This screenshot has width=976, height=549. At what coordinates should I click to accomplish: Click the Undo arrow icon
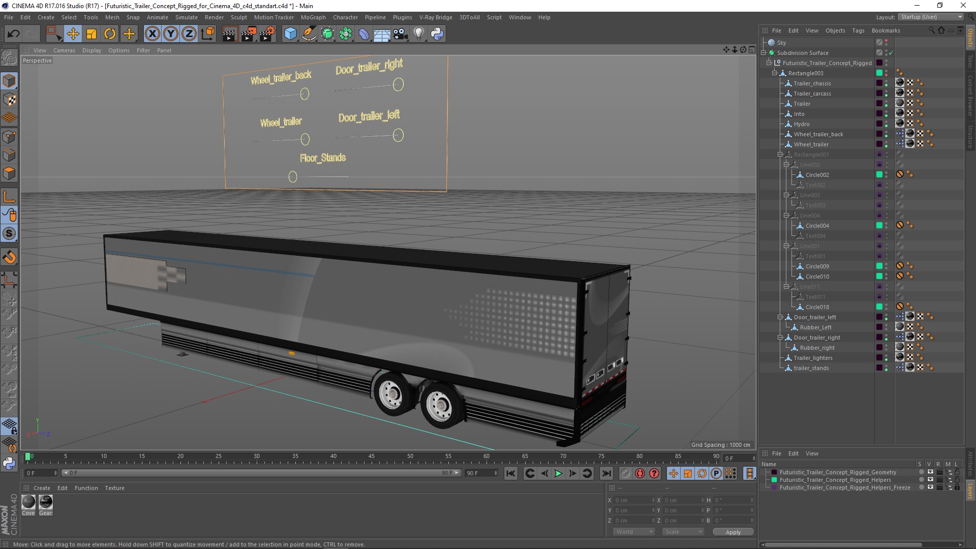[13, 34]
